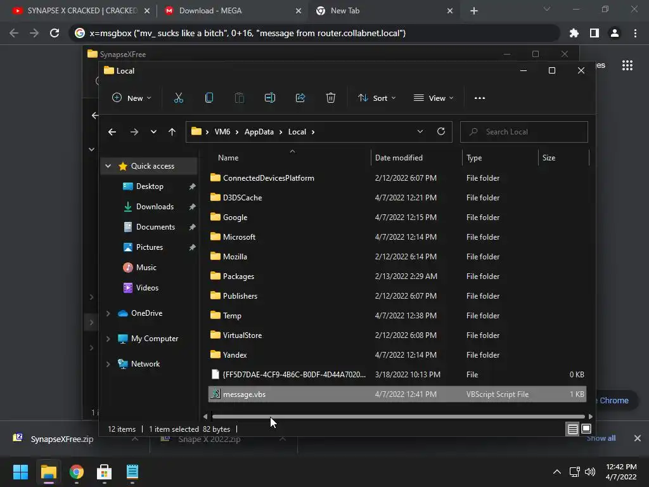649x487 pixels.
Task: Open the Windows Start menu
Action: [20, 472]
